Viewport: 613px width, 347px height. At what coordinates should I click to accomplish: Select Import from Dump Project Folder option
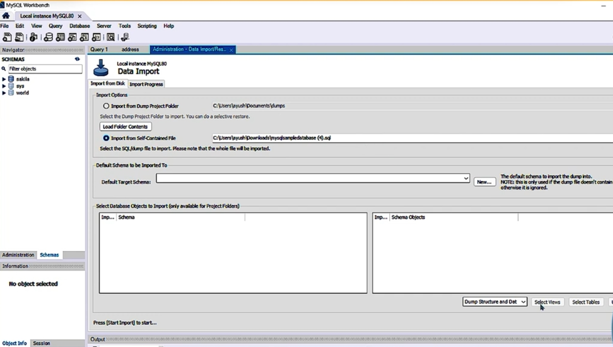tap(106, 106)
